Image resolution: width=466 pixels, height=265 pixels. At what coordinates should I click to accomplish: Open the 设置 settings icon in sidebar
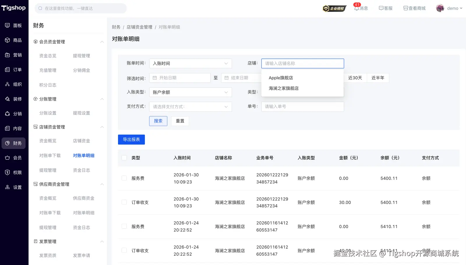click(x=7, y=187)
